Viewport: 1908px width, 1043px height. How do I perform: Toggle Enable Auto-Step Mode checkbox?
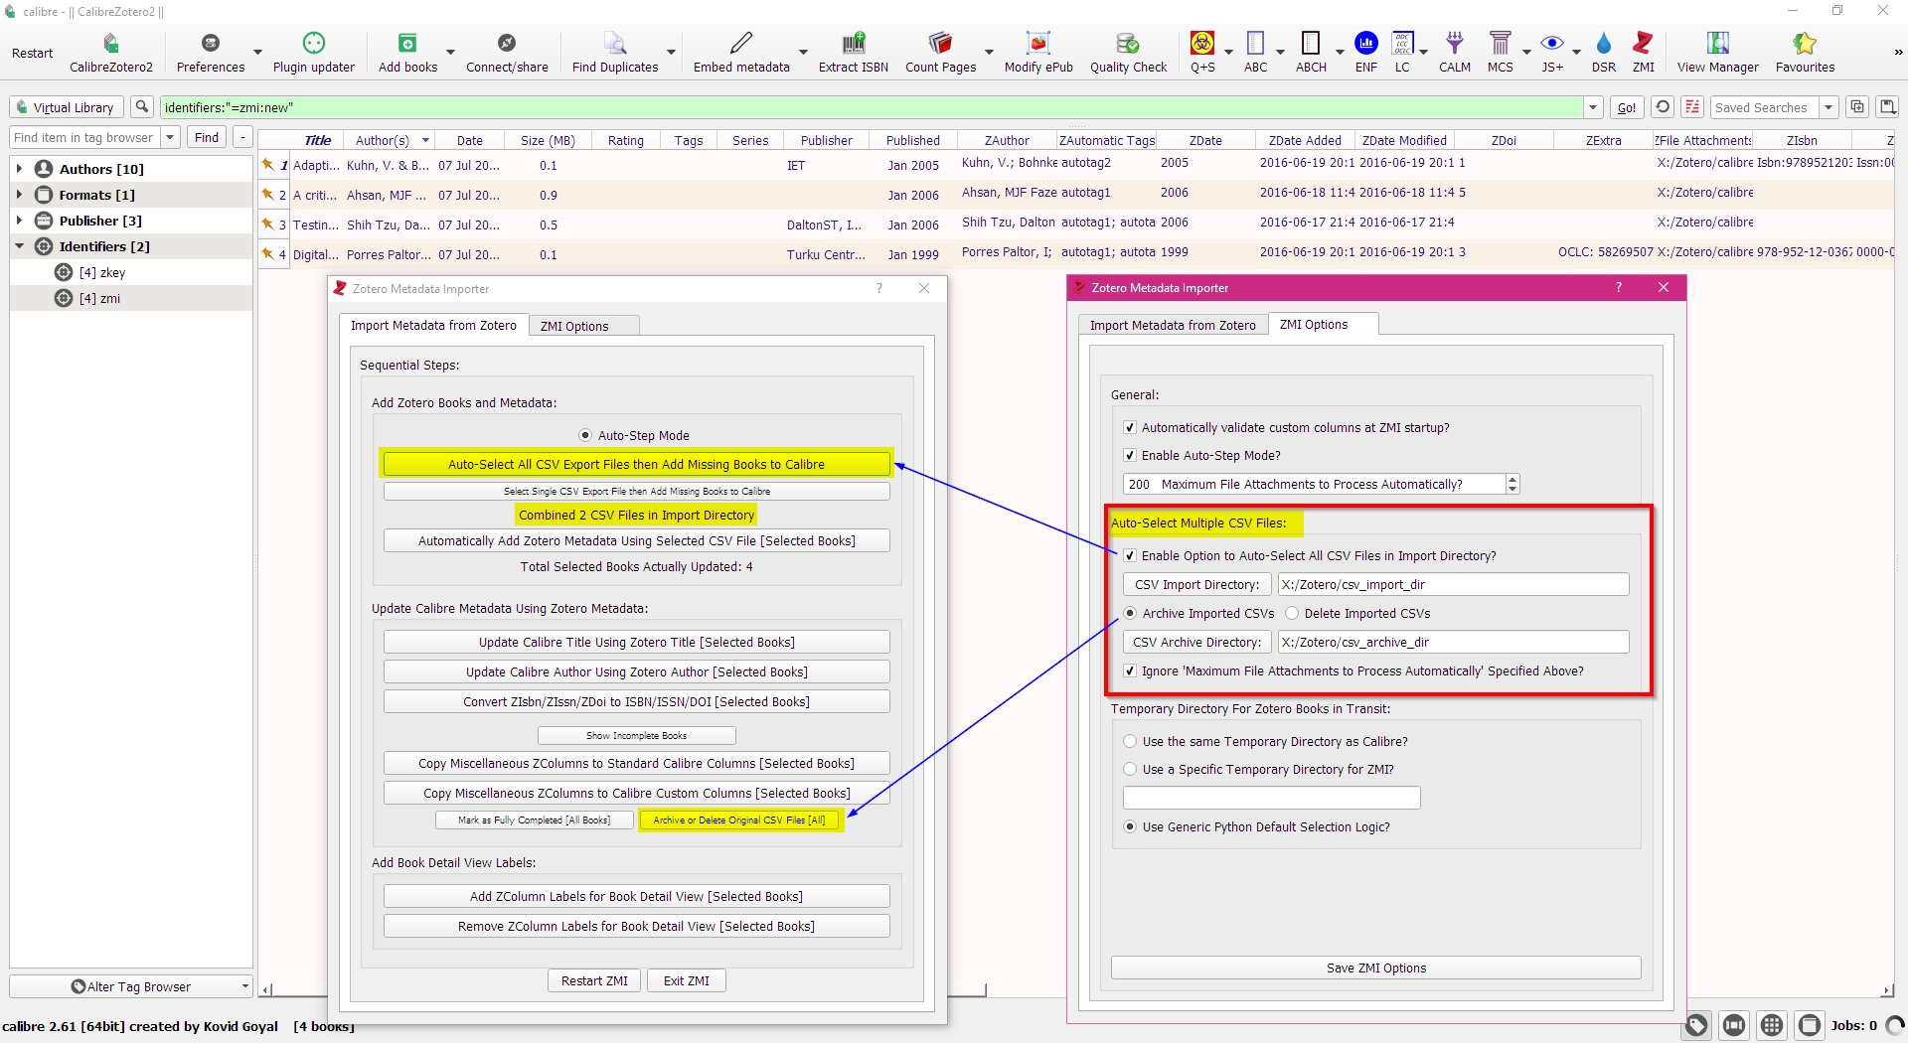click(1130, 456)
